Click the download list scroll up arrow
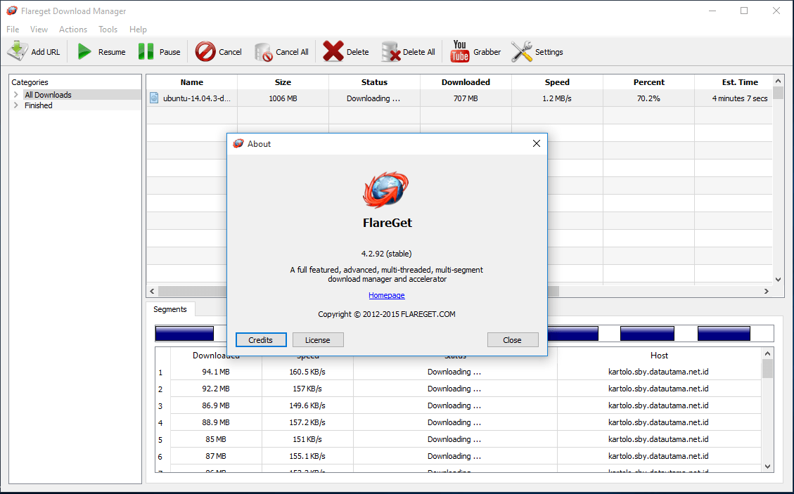Screen dimensions: 794x494 tap(779, 81)
